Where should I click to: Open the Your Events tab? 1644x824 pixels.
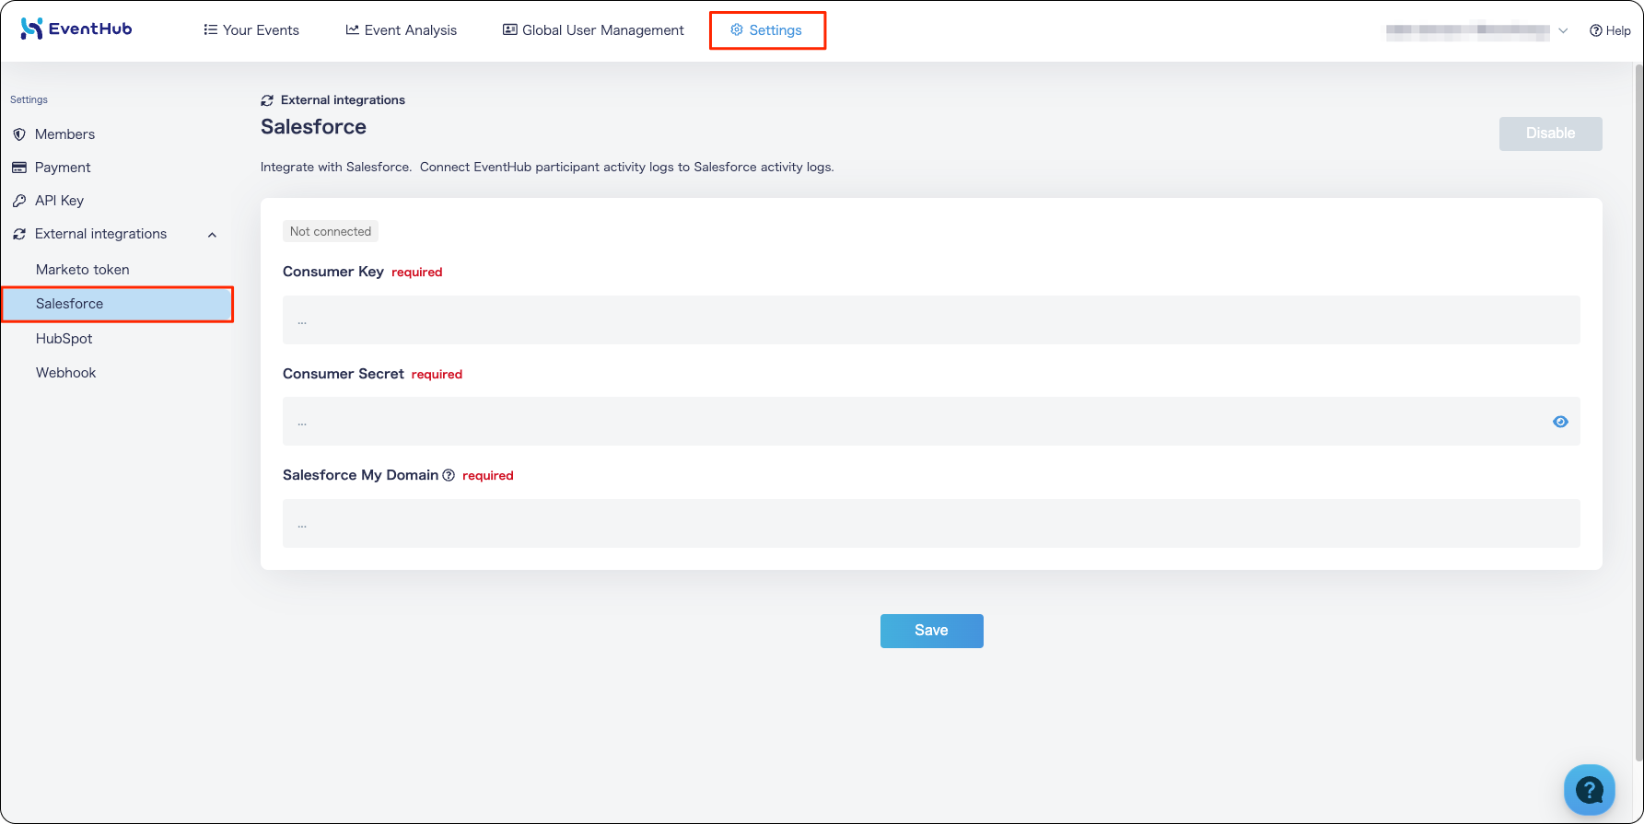pos(251,30)
